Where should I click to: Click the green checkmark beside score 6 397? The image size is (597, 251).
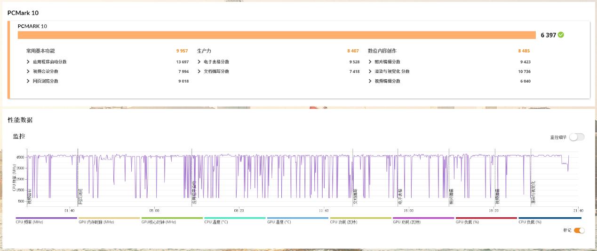click(x=561, y=35)
